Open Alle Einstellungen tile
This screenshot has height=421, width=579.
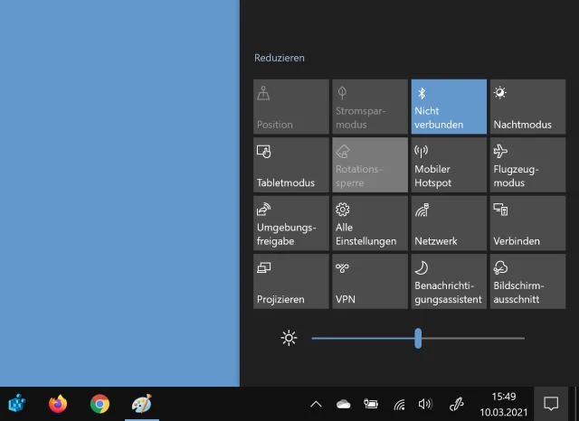click(x=369, y=223)
